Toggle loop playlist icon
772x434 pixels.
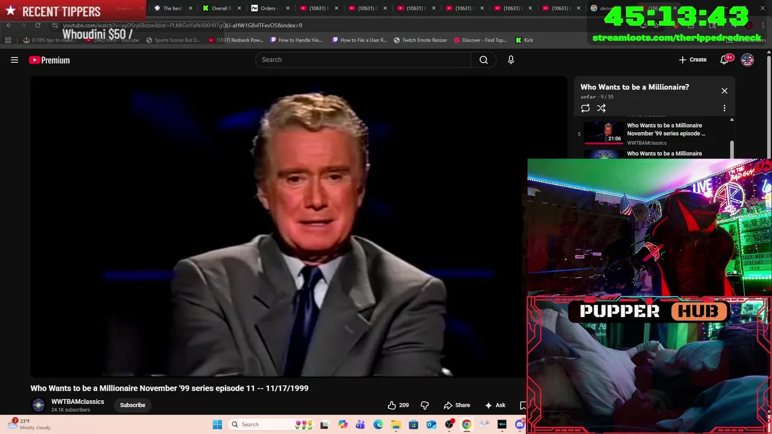(x=585, y=108)
